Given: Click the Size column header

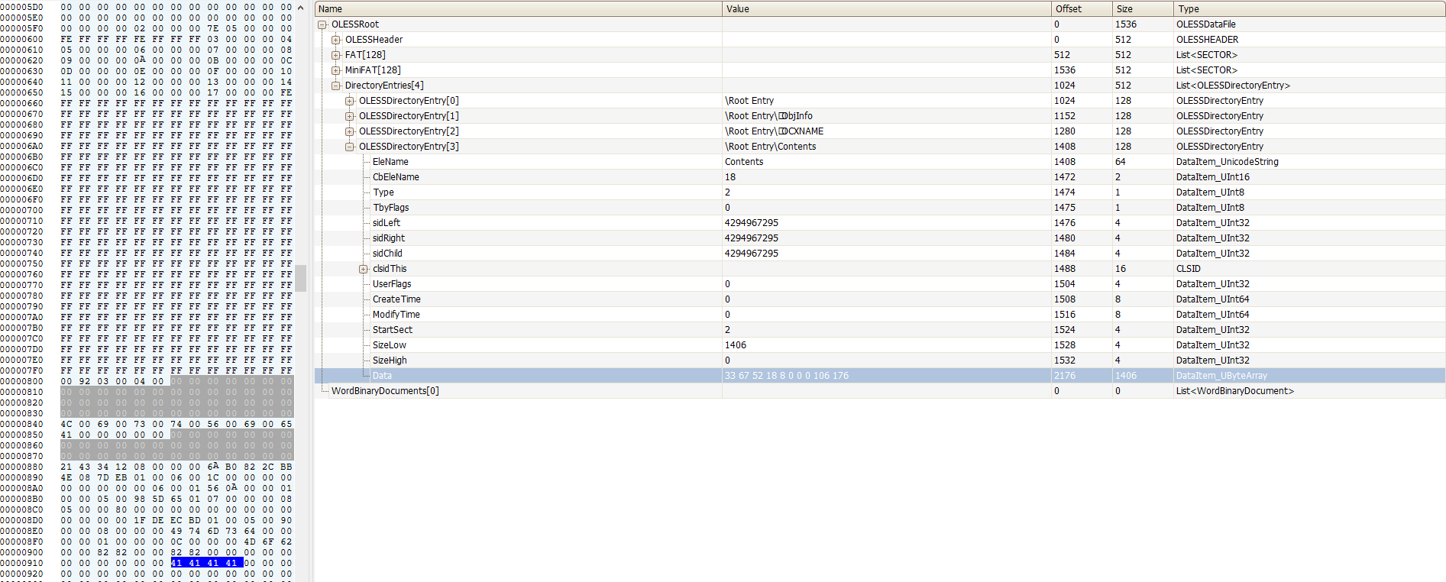Looking at the screenshot, I should click(1144, 9).
